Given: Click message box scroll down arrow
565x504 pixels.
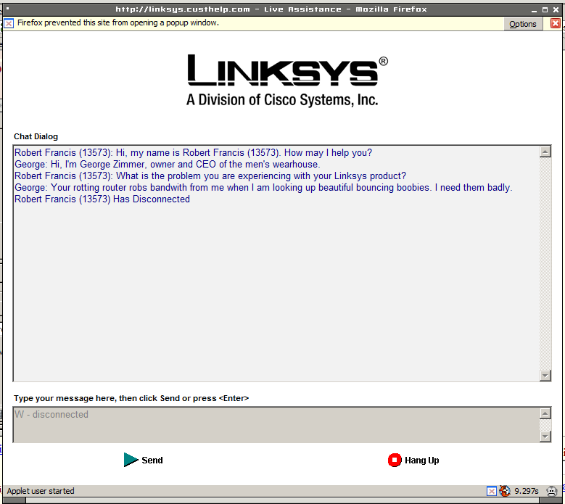Looking at the screenshot, I should click(545, 437).
